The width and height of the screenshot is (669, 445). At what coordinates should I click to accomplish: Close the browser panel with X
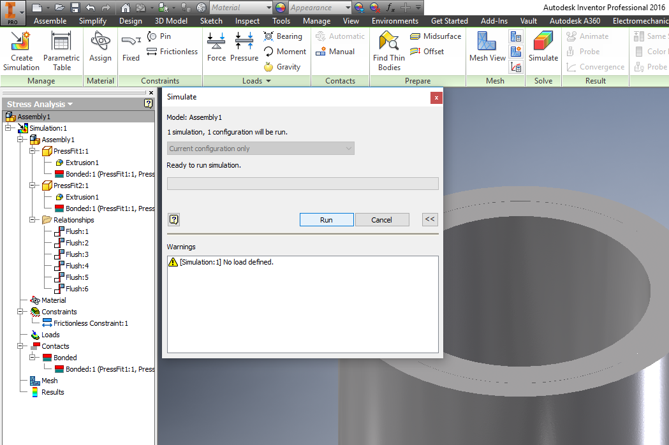tap(151, 92)
